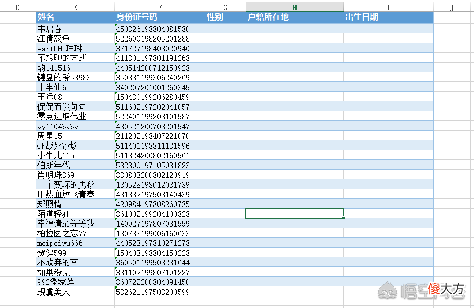474x308 pixels.
Task: Select ID cell 450326198304081580
Action: click(x=160, y=29)
